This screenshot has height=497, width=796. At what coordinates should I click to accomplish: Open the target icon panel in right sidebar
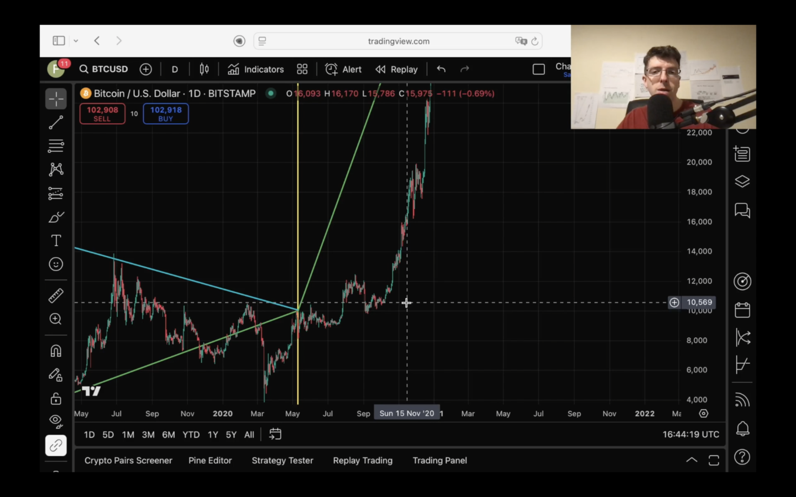(x=742, y=282)
